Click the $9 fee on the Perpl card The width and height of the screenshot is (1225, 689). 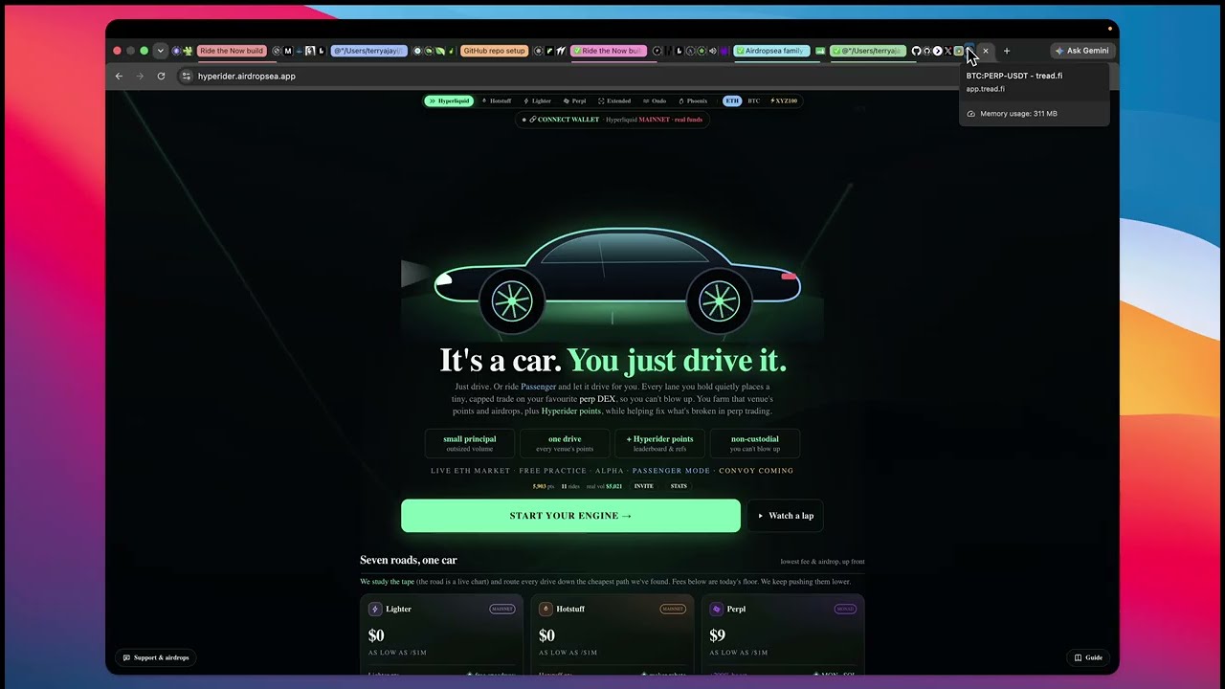[717, 635]
